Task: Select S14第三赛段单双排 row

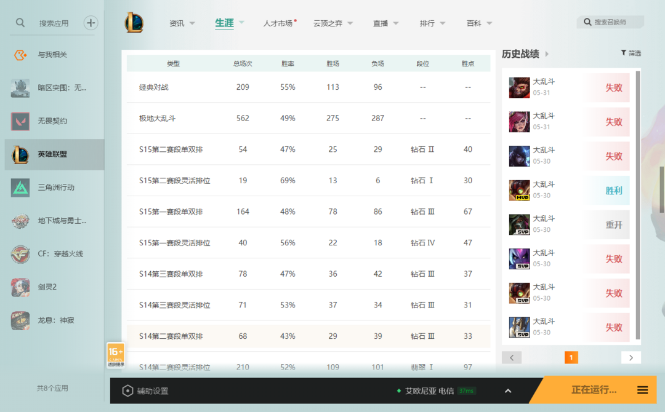Action: 308,274
